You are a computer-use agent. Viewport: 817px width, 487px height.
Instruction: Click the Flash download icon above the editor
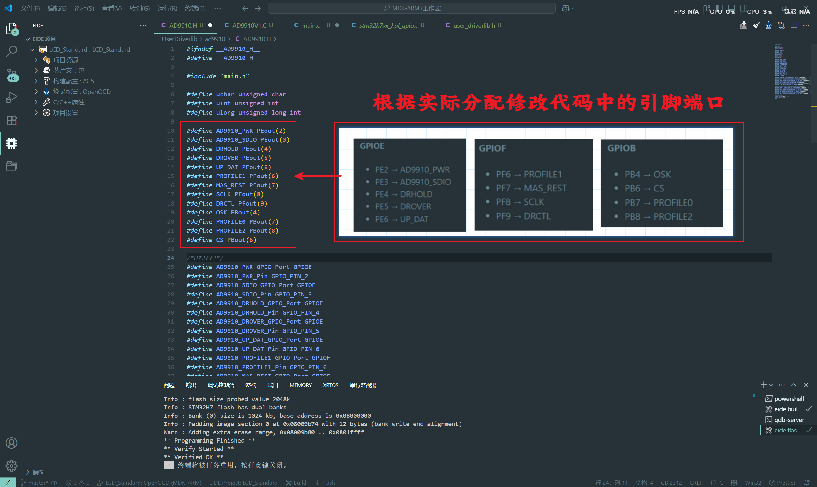coord(768,25)
